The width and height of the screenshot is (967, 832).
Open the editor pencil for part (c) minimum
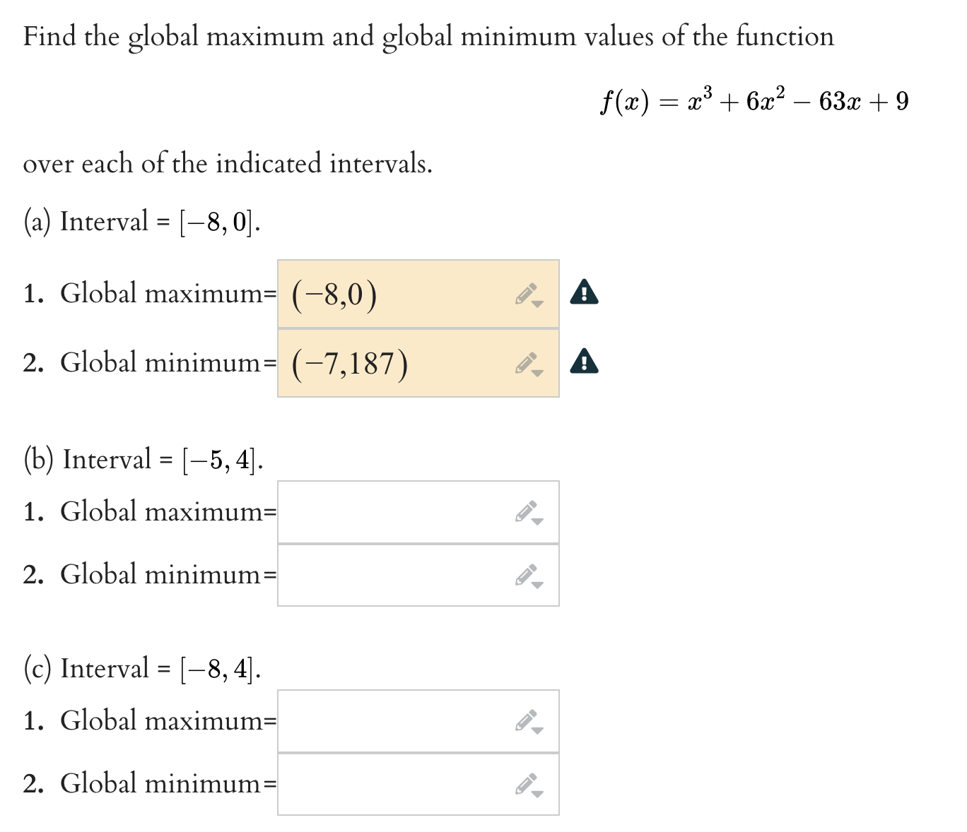525,782
